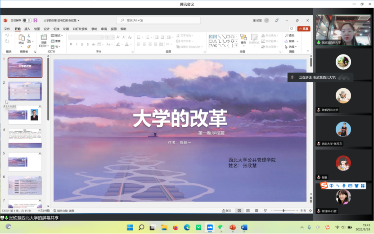This screenshot has height=234, width=374.
Task: Open the Layout (版式) dropdown
Action: coord(58,36)
